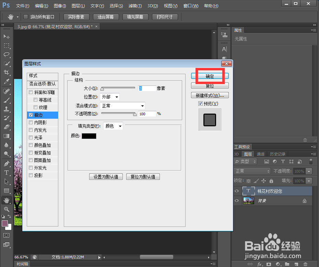Select the Pen tool
319x267 pixels.
7,163
